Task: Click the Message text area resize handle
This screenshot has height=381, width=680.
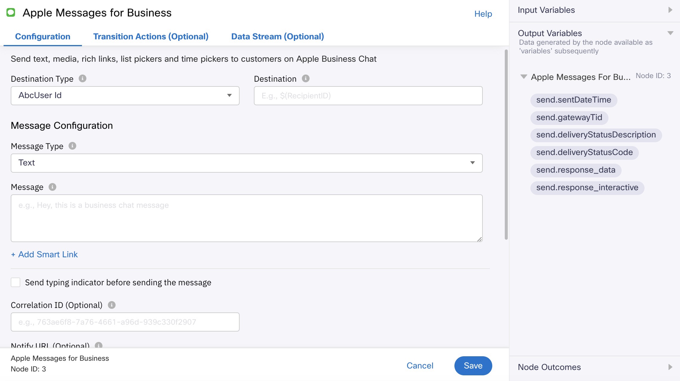Action: pos(479,239)
